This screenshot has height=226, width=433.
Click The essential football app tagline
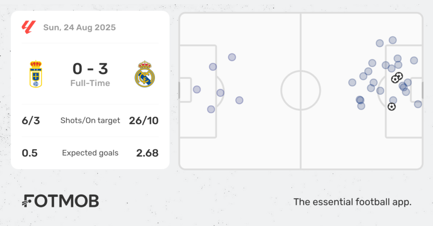(x=352, y=202)
